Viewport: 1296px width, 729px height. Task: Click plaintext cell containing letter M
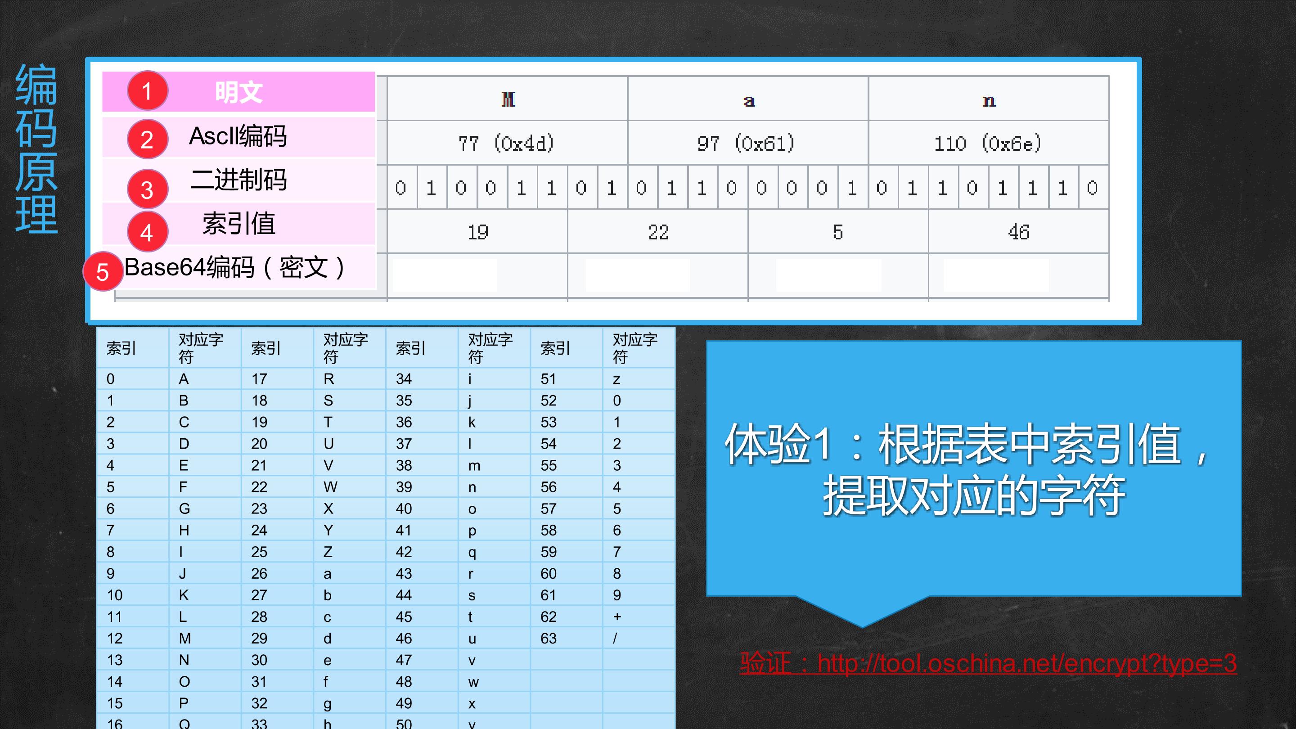click(507, 99)
